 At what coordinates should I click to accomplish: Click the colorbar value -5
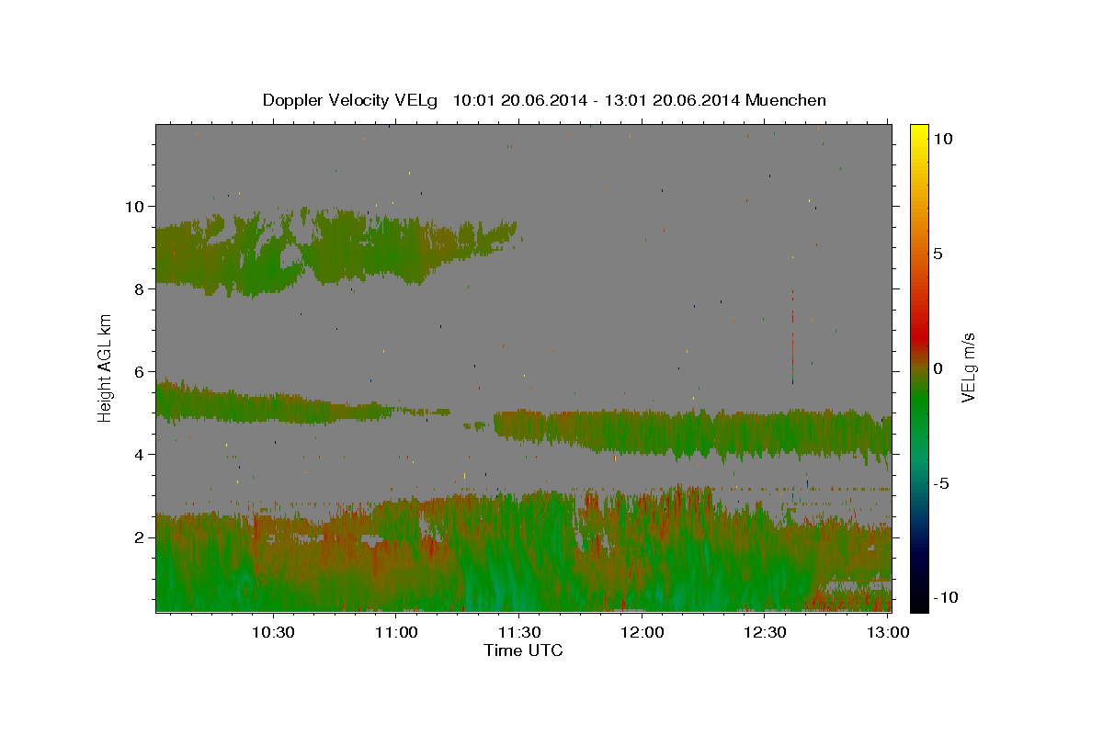[x=941, y=483]
